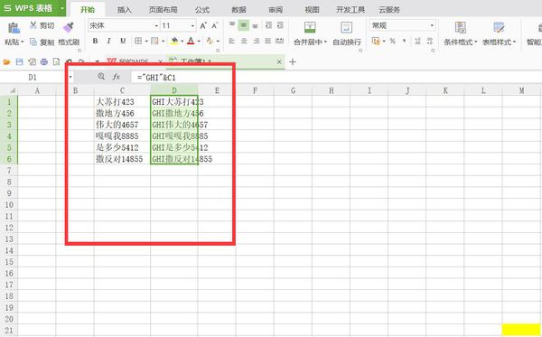Viewport: 542px width, 337px height.
Task: Switch to the 开始 (Home) tab
Action: pyautogui.click(x=88, y=9)
